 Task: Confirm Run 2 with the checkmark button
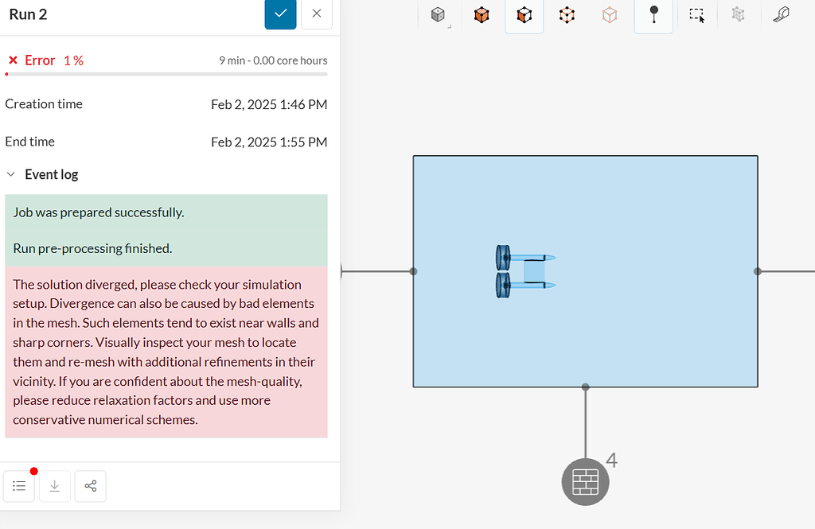280,14
